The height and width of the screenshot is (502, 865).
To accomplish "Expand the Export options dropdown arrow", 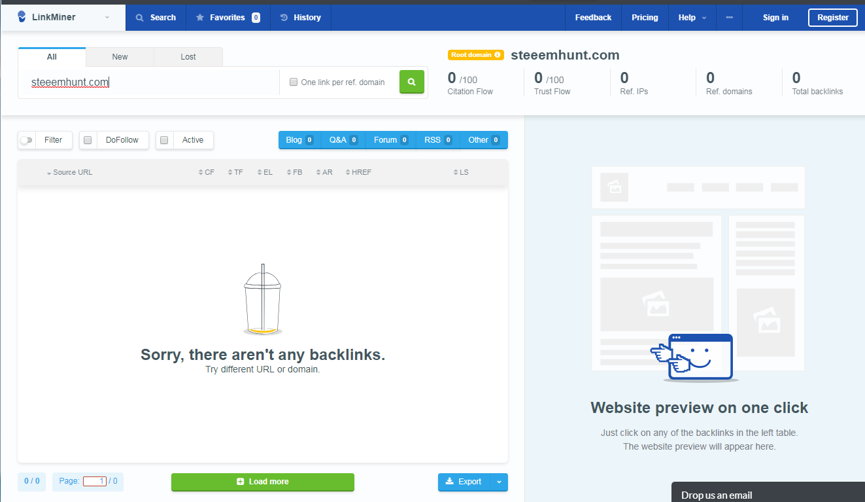I will click(499, 482).
